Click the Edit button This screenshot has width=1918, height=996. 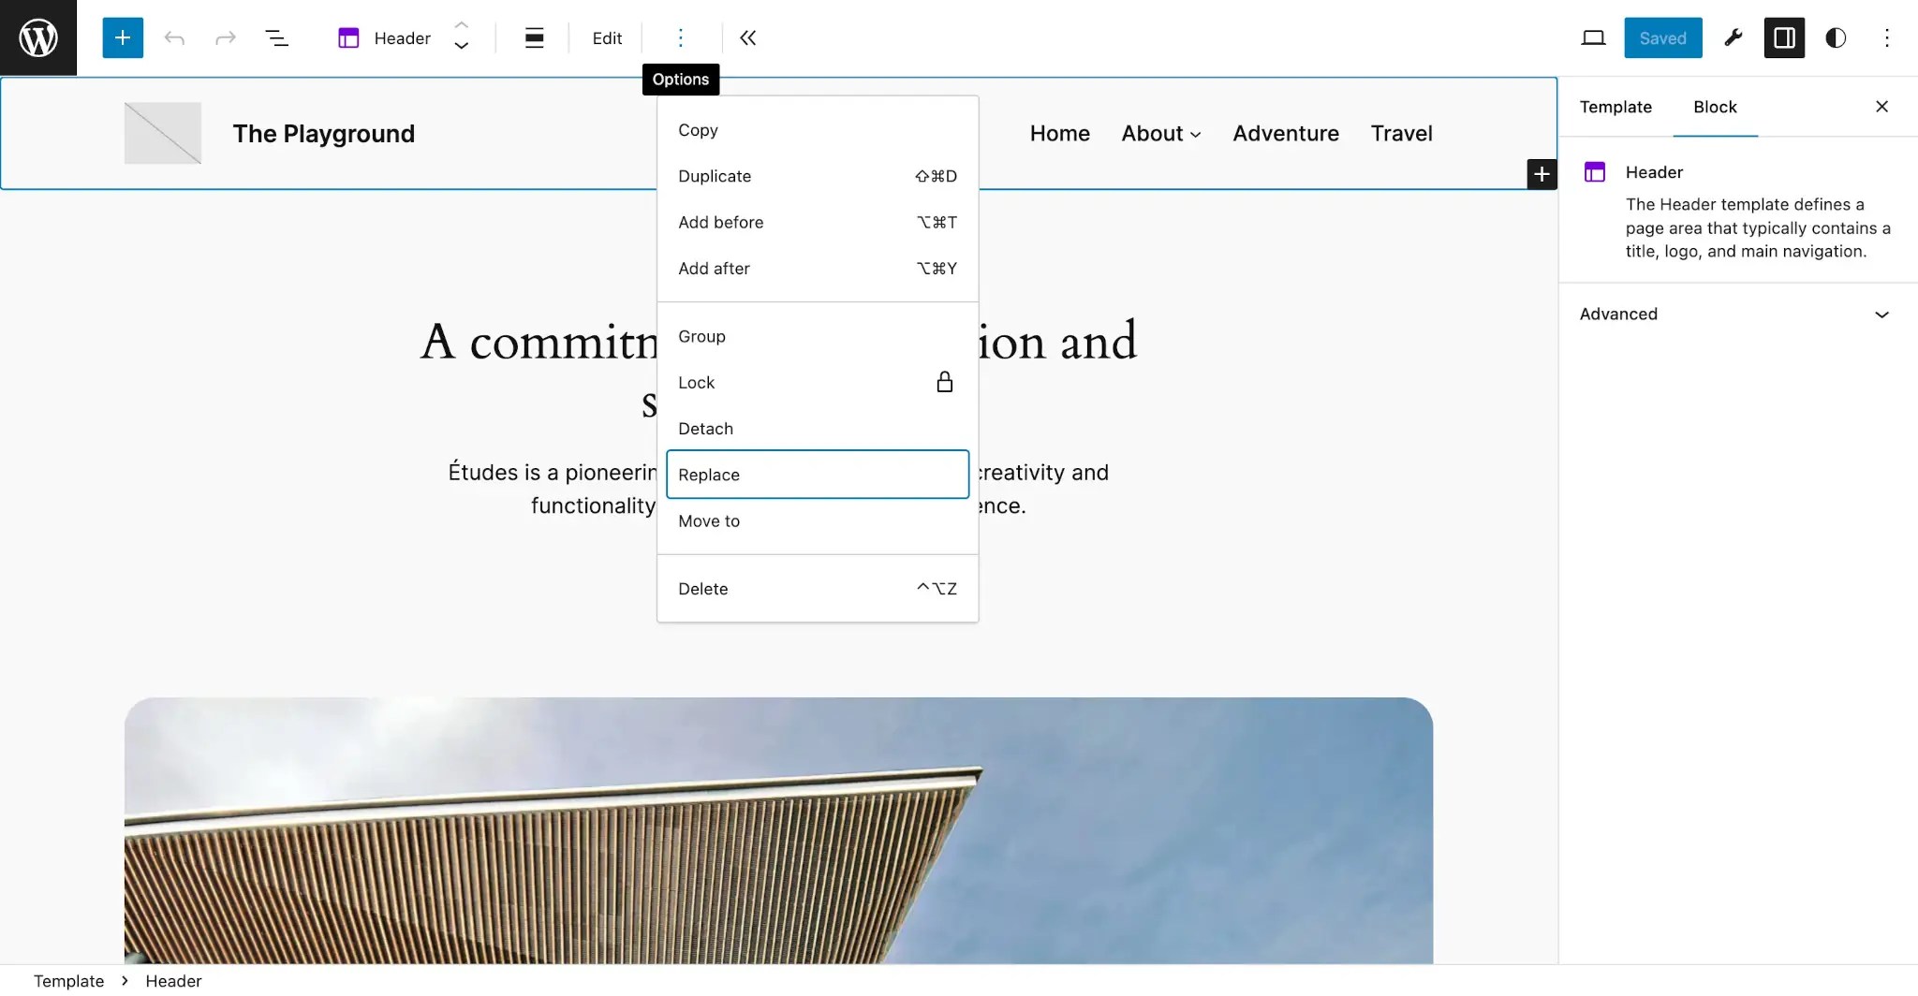(606, 37)
